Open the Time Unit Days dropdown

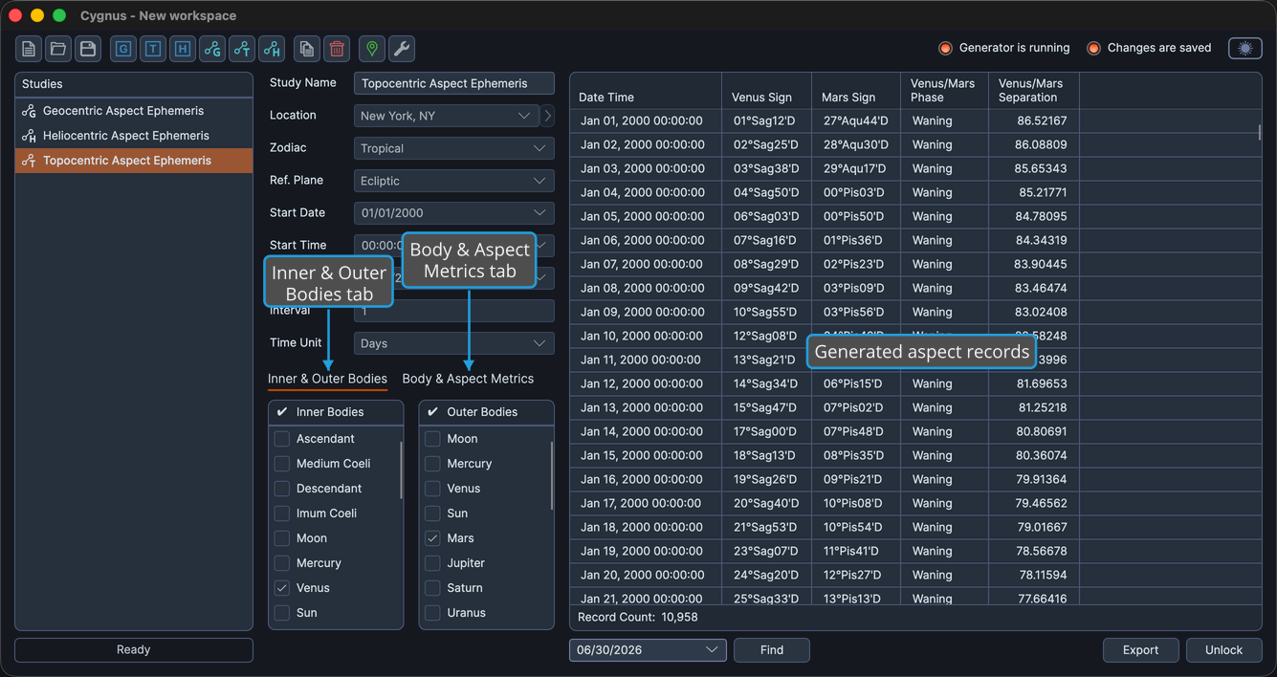[453, 343]
